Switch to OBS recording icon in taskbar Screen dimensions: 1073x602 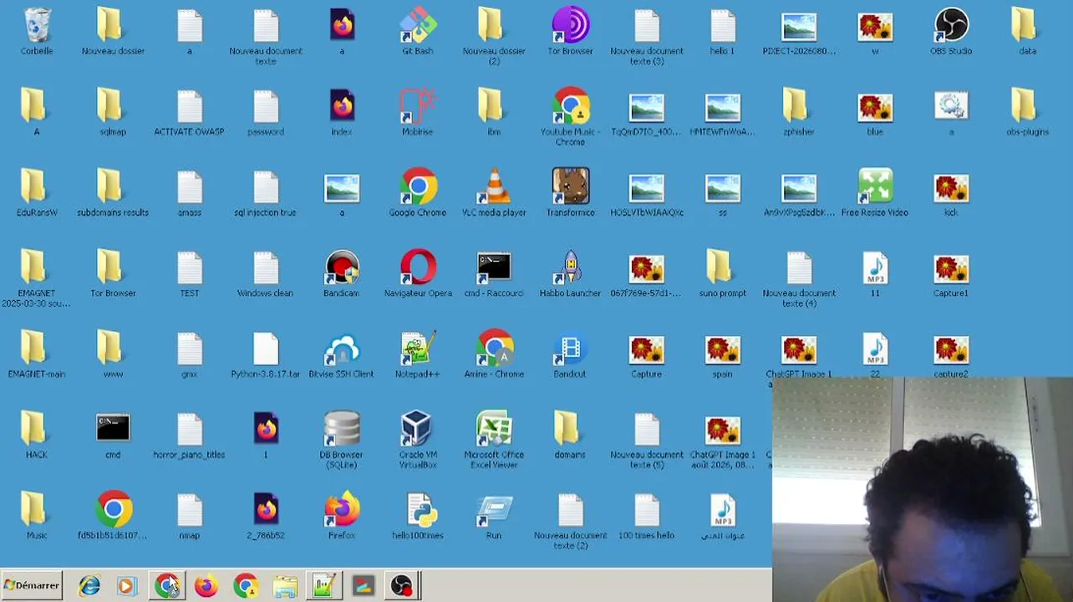click(x=401, y=586)
